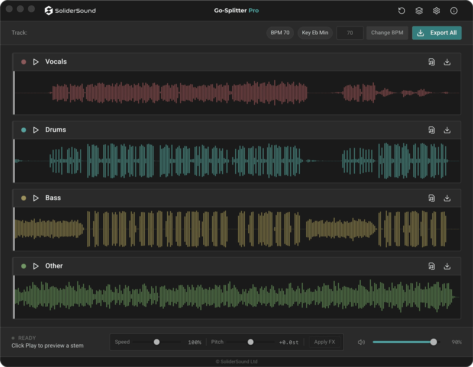This screenshot has height=367, width=473.
Task: Click inside the Drums waveform
Action: [237, 161]
